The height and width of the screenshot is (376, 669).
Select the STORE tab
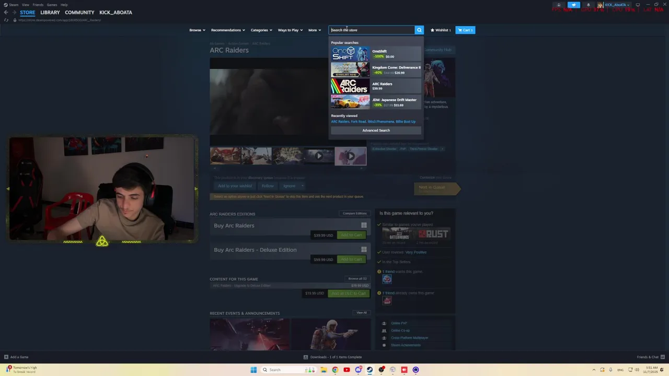[x=28, y=12]
